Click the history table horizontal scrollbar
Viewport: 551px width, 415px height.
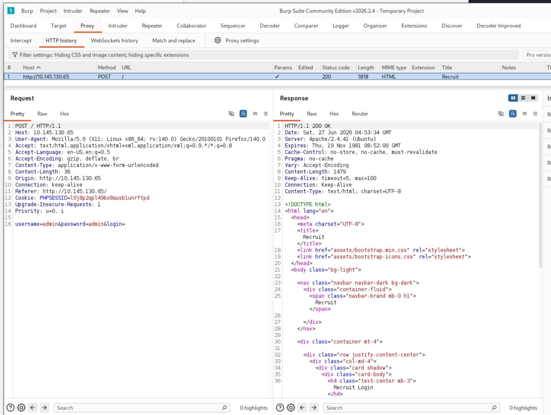[277, 87]
